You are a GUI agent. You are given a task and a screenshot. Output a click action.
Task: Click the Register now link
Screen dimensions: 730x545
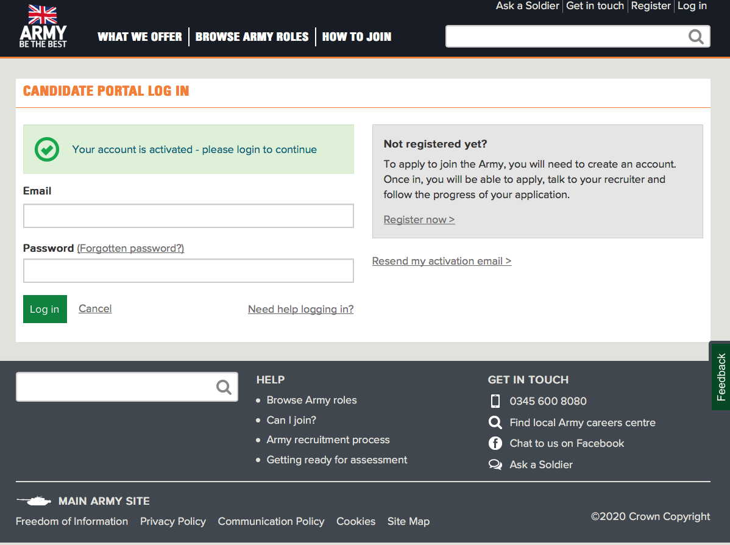tap(419, 219)
